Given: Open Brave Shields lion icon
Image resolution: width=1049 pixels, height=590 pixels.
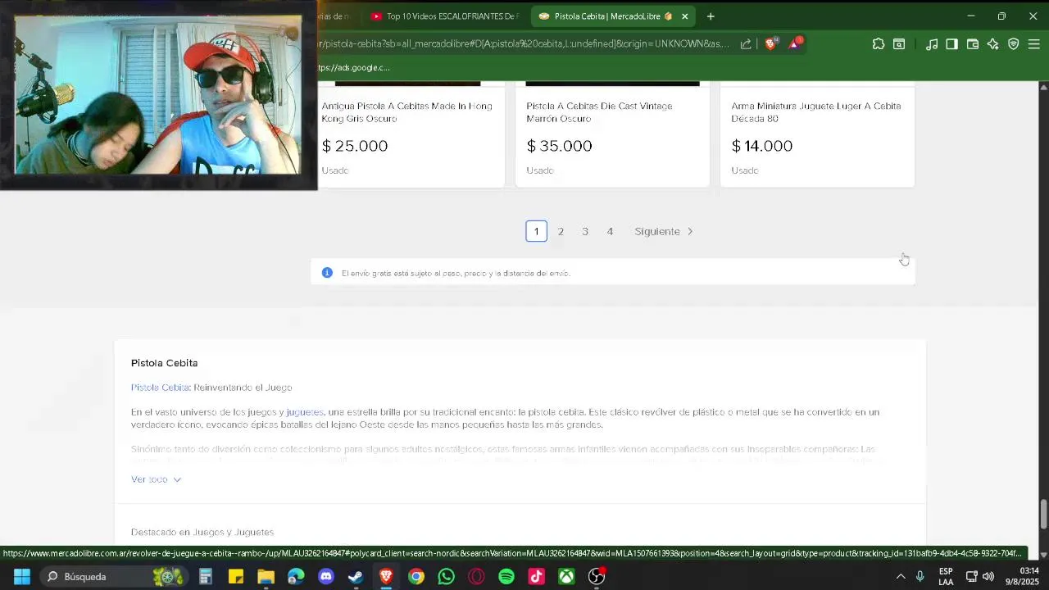Looking at the screenshot, I should click(770, 44).
